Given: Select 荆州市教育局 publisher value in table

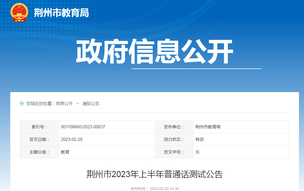Looking at the screenshot, I should tap(208, 127).
